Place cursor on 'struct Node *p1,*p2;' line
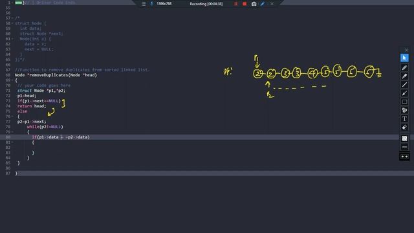This screenshot has height=233, width=414. pyautogui.click(x=41, y=91)
